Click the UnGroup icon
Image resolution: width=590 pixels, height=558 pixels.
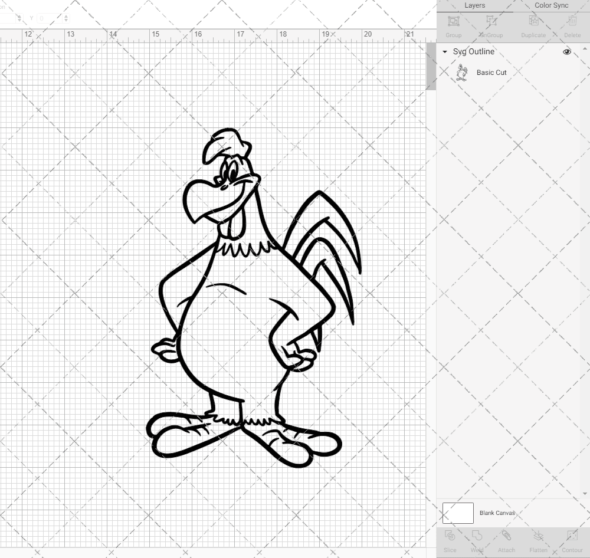coord(491,21)
